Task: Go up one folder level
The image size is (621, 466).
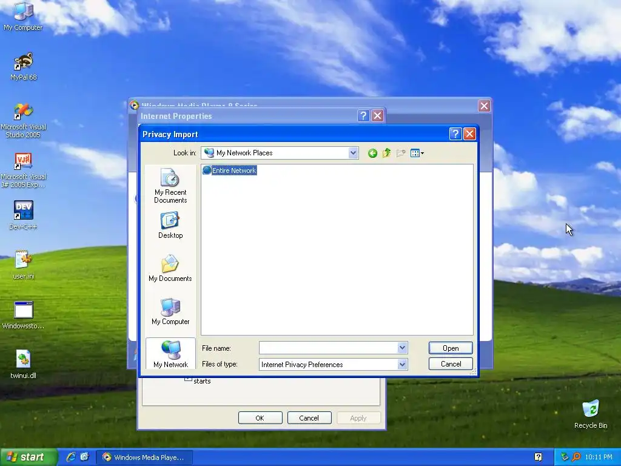Action: pos(386,153)
